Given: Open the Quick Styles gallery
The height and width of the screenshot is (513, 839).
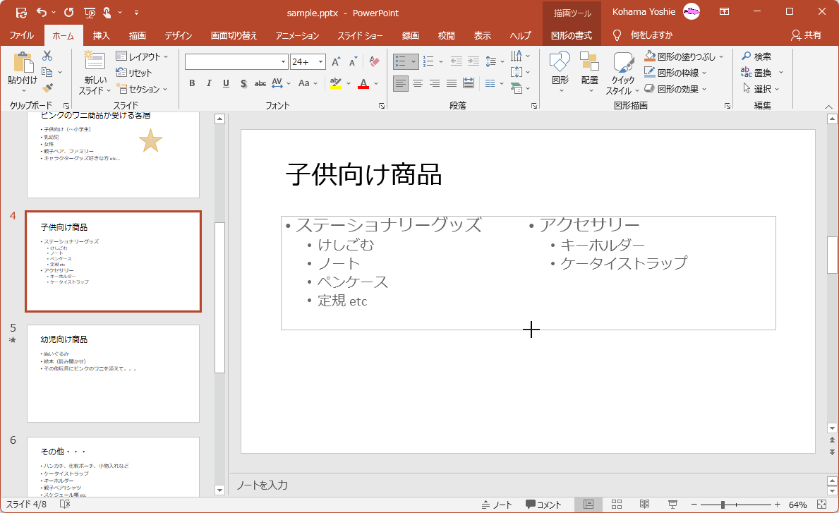Looking at the screenshot, I should click(623, 73).
